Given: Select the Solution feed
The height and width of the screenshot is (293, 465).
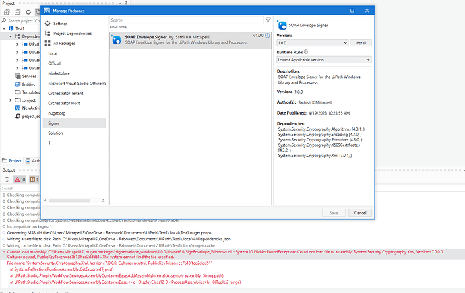Looking at the screenshot, I should [55, 133].
